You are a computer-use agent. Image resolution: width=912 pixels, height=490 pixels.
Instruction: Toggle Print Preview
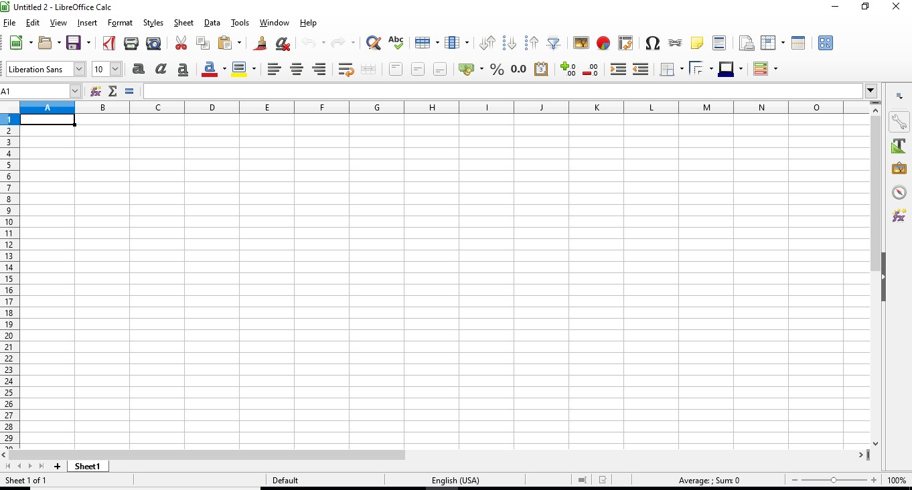pos(153,43)
